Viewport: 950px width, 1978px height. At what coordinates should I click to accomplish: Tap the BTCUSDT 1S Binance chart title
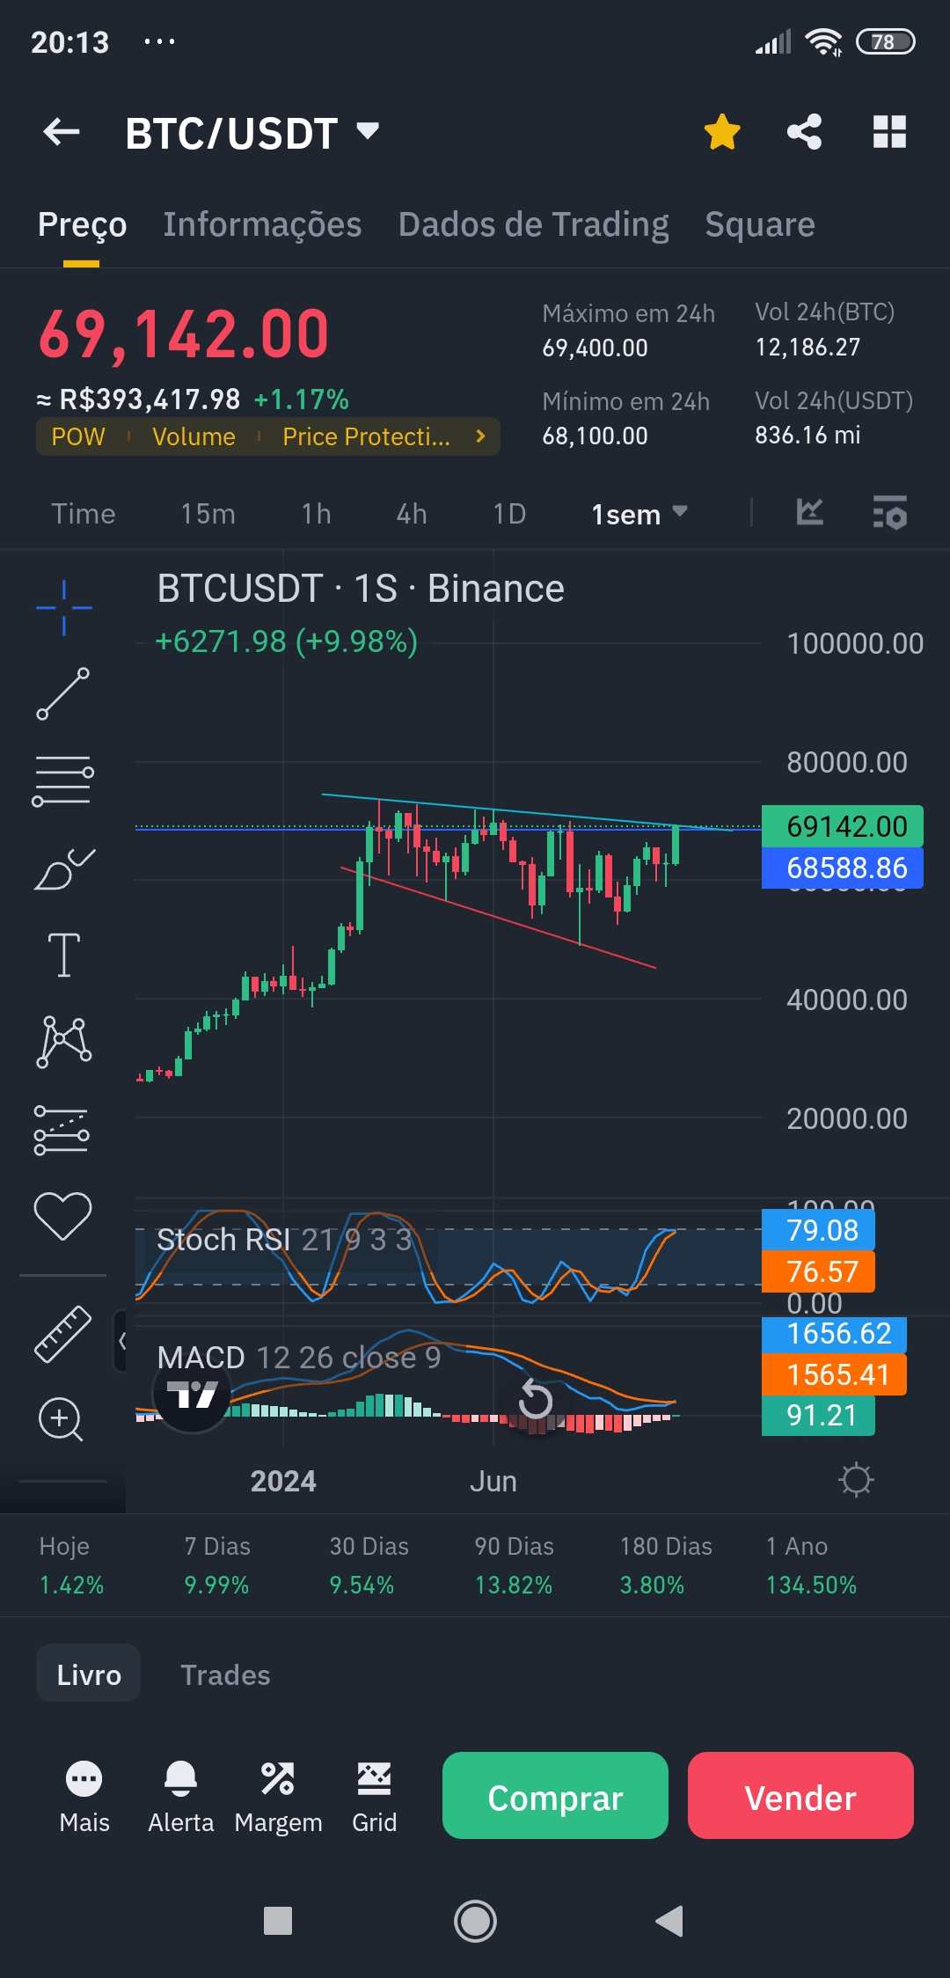(361, 589)
